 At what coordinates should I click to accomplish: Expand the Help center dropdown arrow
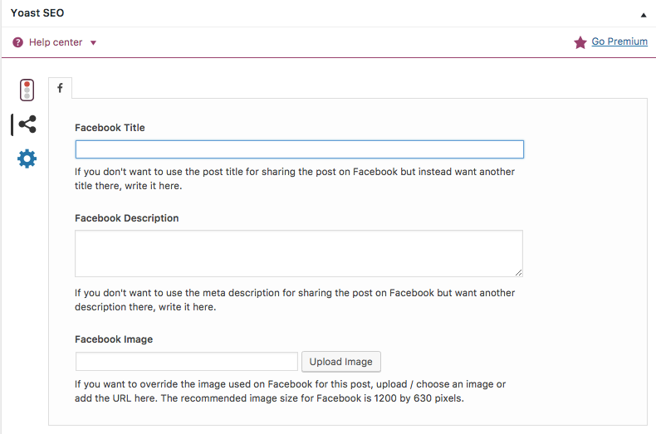[93, 43]
